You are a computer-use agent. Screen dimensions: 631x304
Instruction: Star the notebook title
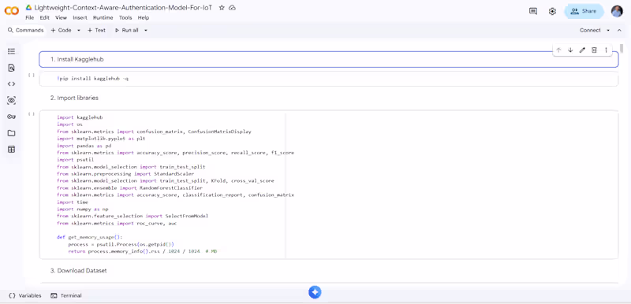pos(222,8)
